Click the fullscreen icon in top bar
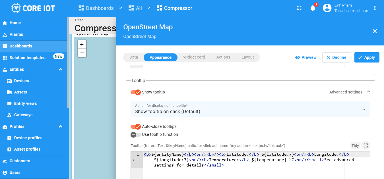Viewport: 384px width, 179px height. [299, 8]
